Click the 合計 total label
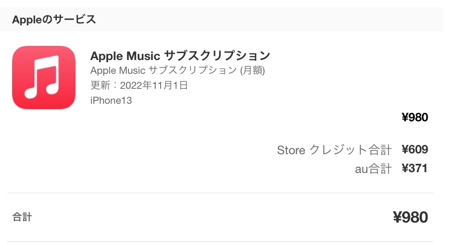Screen dimensions: 451x243 pos(22,217)
